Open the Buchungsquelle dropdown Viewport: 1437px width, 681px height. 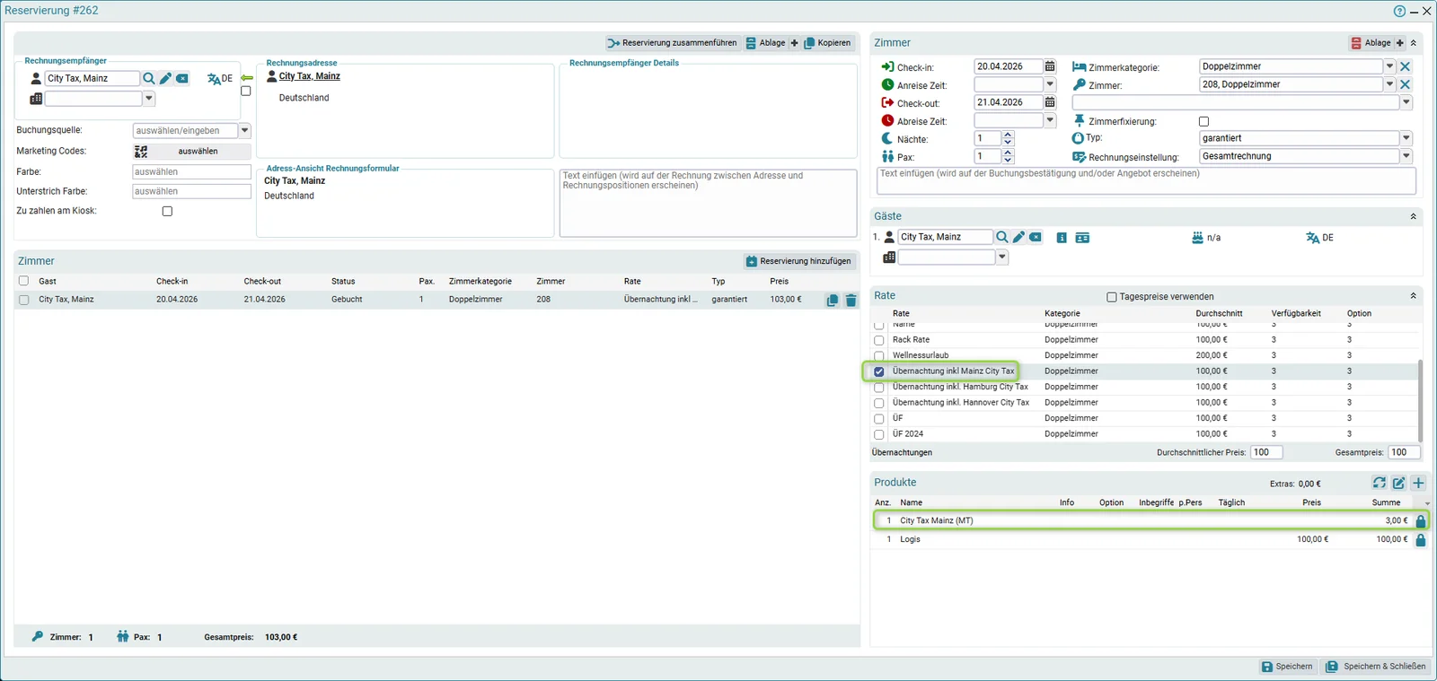coord(244,131)
